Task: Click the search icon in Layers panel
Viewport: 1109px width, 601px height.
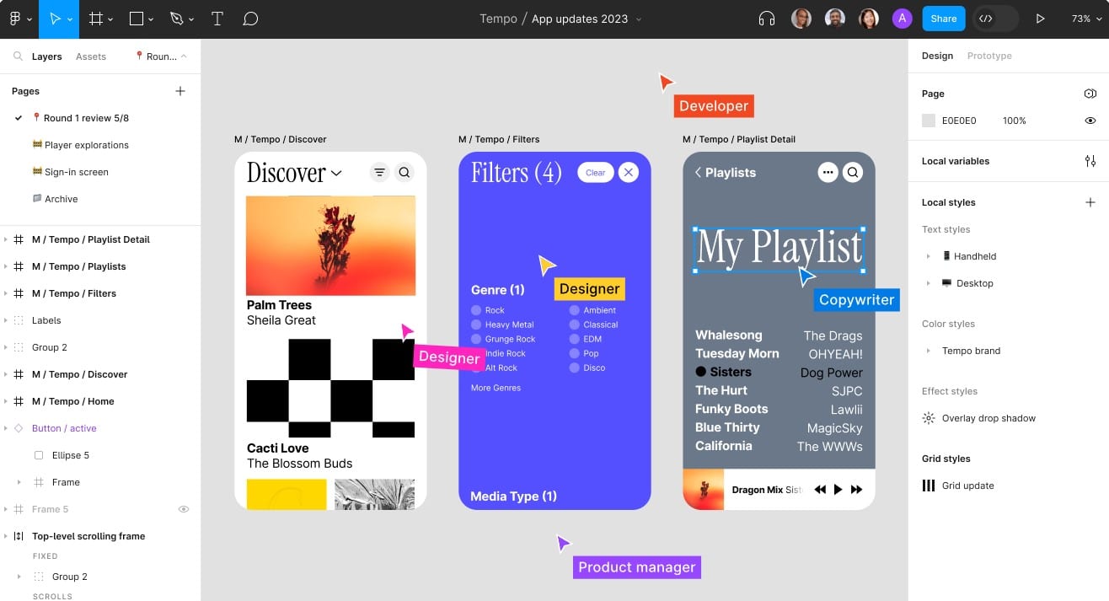Action: (18, 56)
